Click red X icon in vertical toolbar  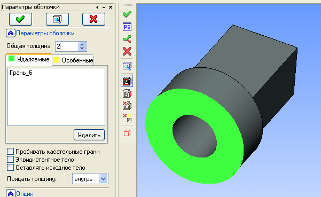point(127,51)
